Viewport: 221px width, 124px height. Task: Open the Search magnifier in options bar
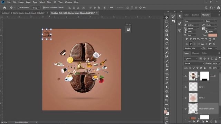[206, 8]
